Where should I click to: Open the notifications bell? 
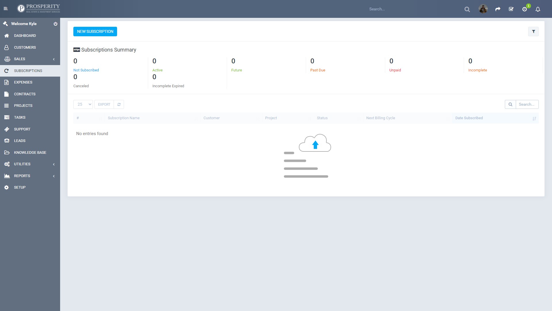pyautogui.click(x=538, y=9)
